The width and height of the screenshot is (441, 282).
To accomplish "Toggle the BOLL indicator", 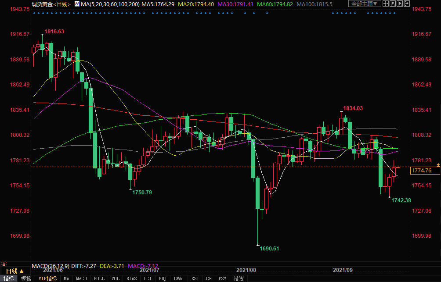I will point(99,278).
